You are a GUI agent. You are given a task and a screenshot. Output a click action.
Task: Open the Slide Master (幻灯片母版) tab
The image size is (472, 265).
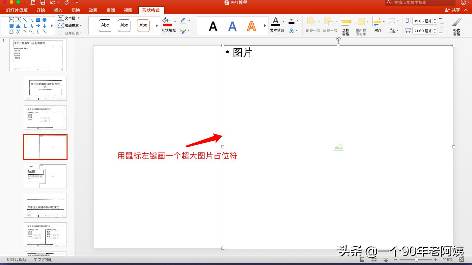tap(17, 10)
